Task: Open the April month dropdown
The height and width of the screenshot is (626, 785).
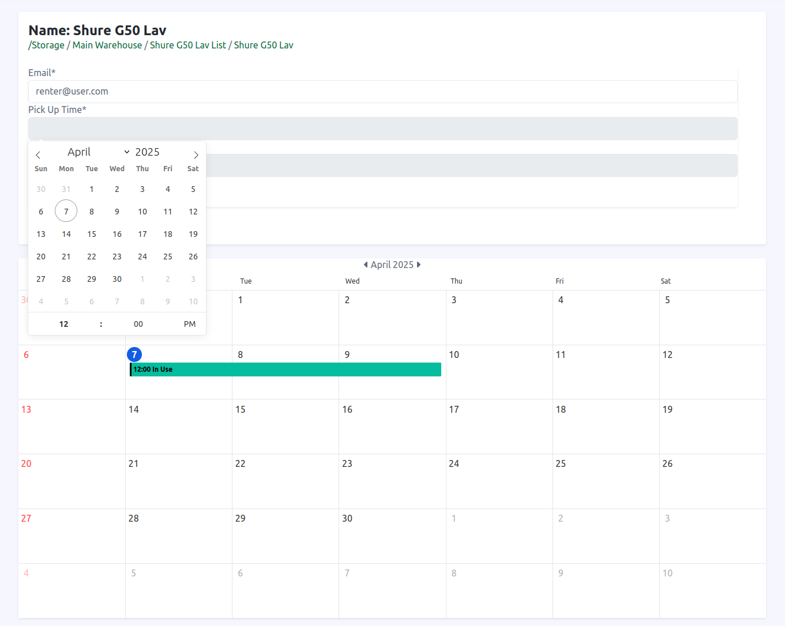Action: 98,152
